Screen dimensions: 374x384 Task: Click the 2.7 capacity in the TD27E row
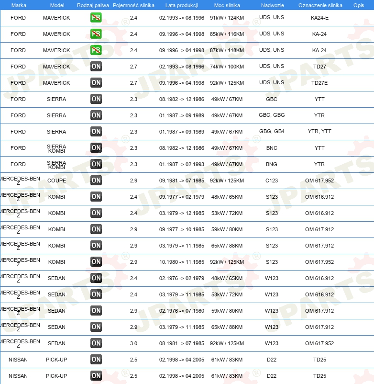click(x=133, y=83)
